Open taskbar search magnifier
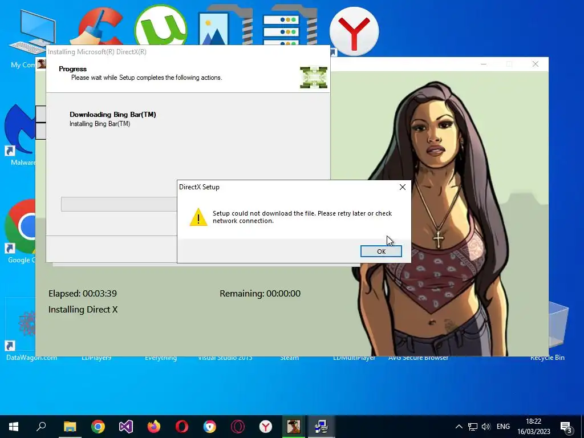The image size is (584, 438). click(x=41, y=427)
